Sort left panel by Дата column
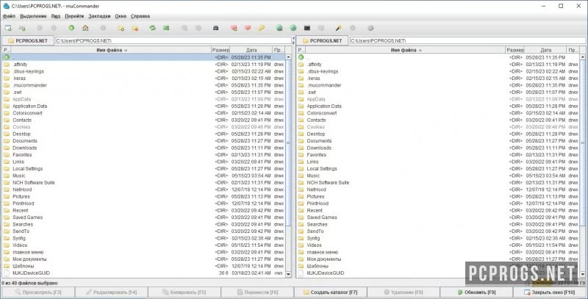Viewport: 588px width, 299px height. pyautogui.click(x=251, y=50)
